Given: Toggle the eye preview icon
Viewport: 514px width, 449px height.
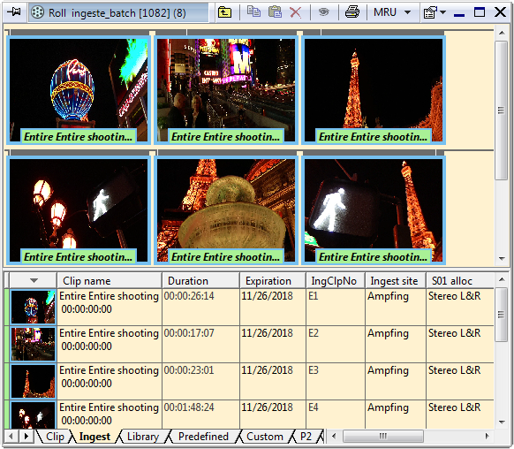Looking at the screenshot, I should click(324, 12).
